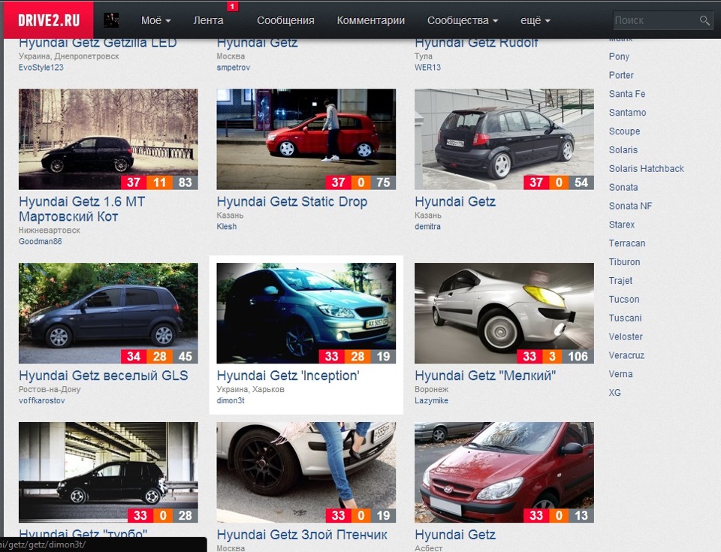This screenshot has width=721, height=552.
Task: Open black Getz snowy park thumbnail
Action: pyautogui.click(x=108, y=139)
